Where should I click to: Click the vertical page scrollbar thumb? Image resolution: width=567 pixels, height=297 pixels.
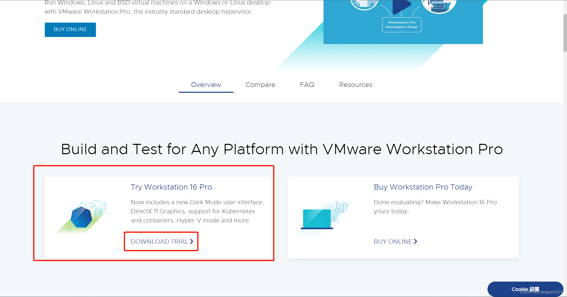(565, 33)
